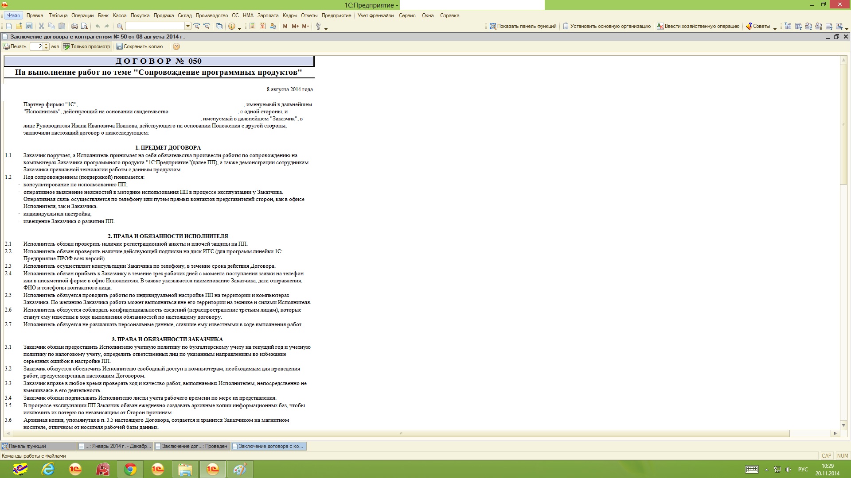Click the magnifier search icon
This screenshot has height=478, width=851.
click(120, 26)
